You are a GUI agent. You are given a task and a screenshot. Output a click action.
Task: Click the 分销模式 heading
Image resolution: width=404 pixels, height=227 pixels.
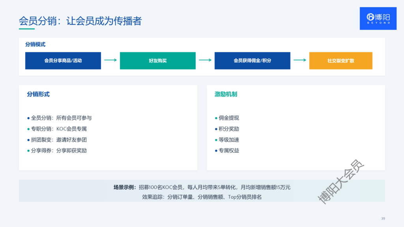[x=35, y=45]
